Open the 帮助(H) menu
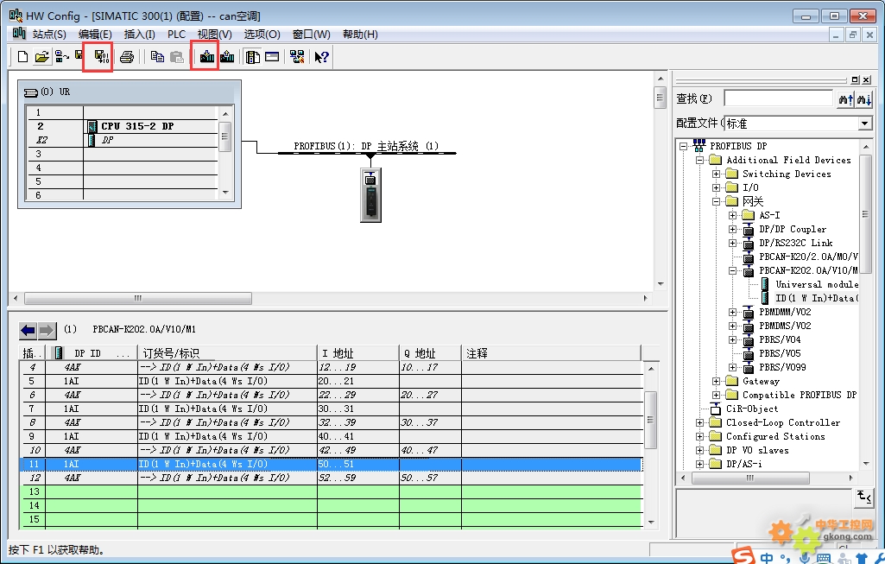The width and height of the screenshot is (885, 564). 360,35
